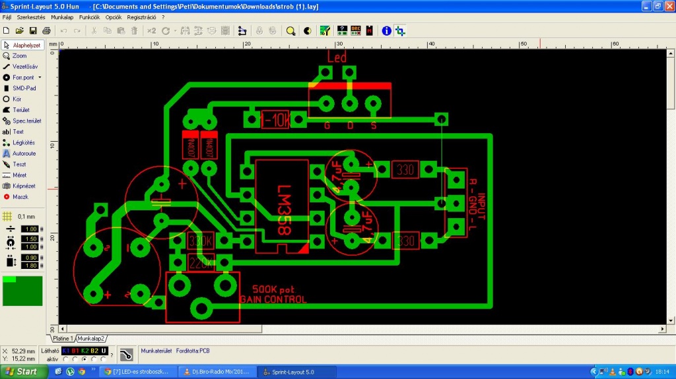676x379 pixels.
Task: Expand the Forr.pont pad shape dropdown
Action: (40, 78)
